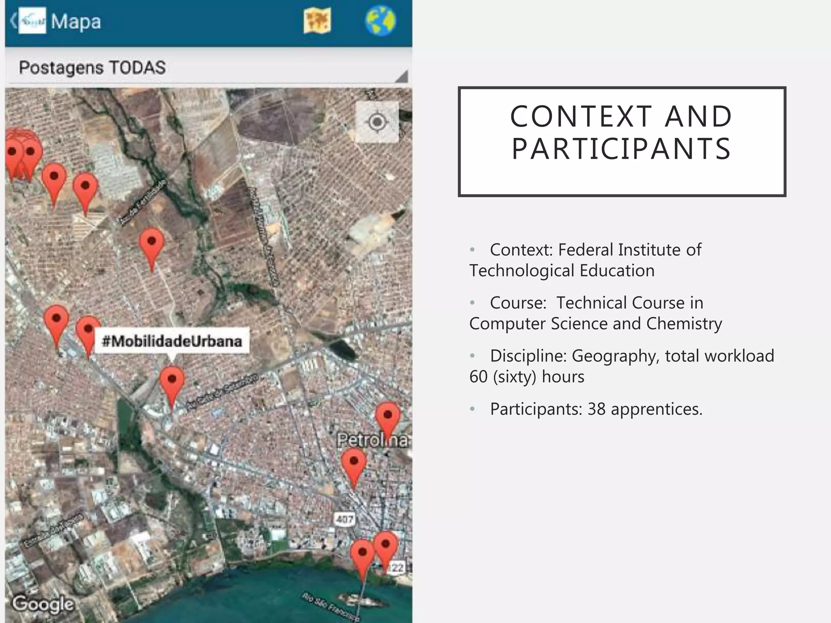Tap the pin below the Petrolina label

pos(354,464)
